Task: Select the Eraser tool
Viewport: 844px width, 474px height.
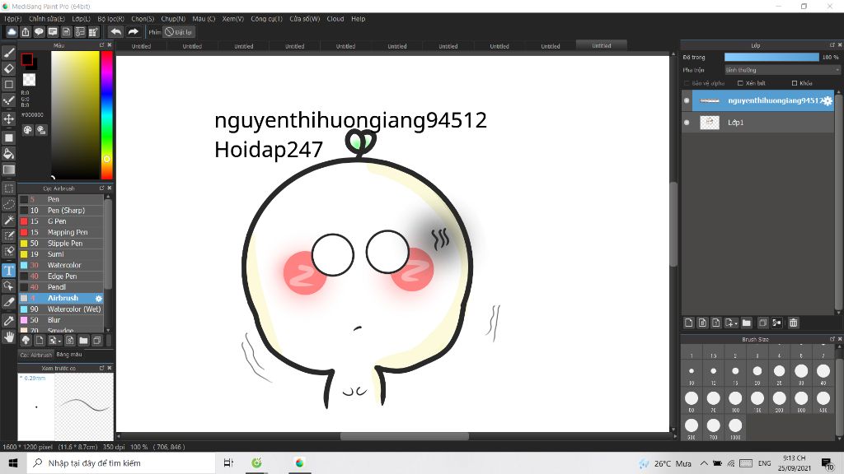Action: tap(8, 68)
